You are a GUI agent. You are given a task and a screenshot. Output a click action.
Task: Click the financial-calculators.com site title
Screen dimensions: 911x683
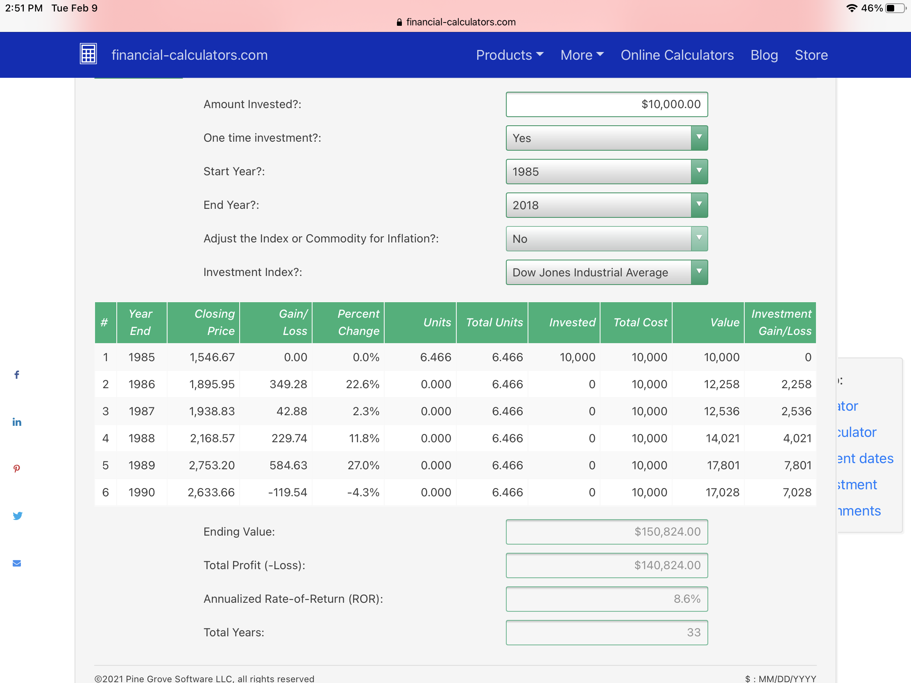(x=189, y=55)
